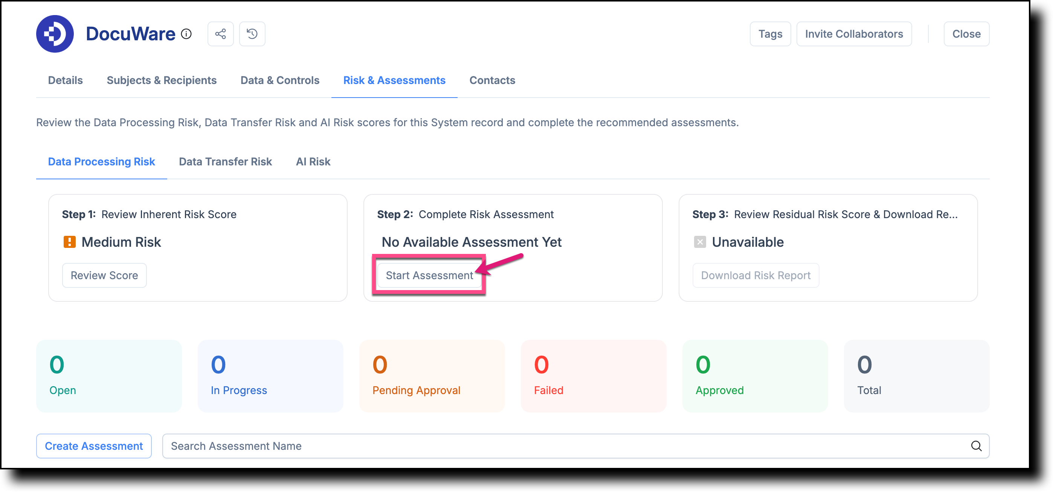Click the Medium Risk label
This screenshot has height=492, width=1053.
pos(121,242)
